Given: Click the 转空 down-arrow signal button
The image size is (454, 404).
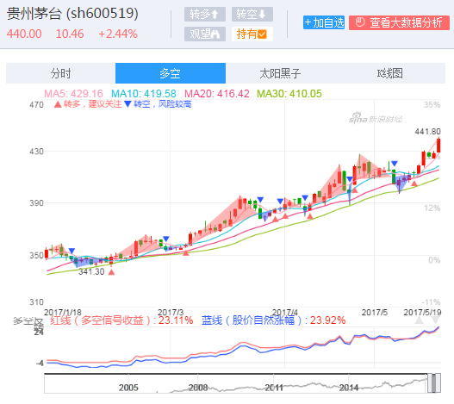Looking at the screenshot, I should click(252, 14).
